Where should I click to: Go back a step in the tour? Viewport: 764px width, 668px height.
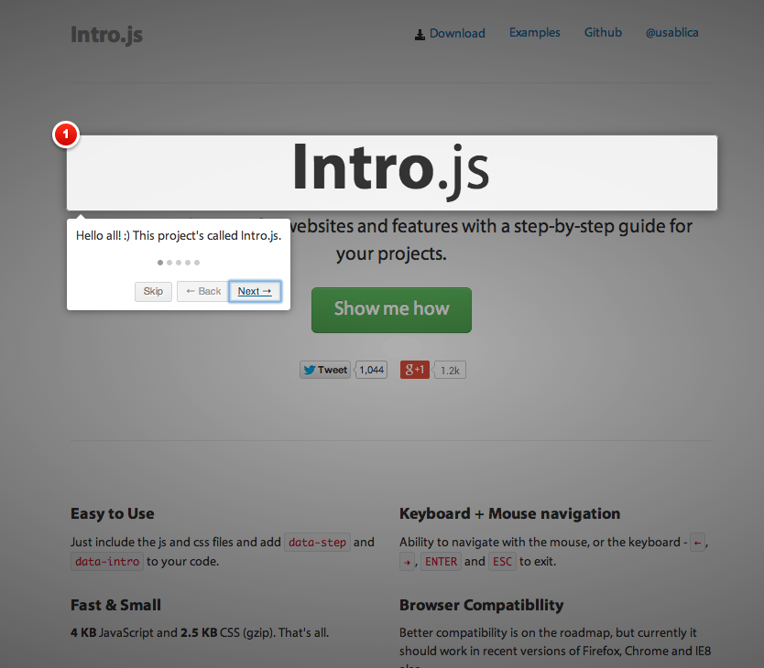coord(202,291)
